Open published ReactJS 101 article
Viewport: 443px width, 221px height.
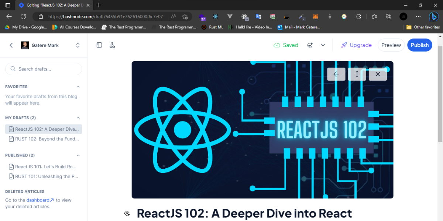click(44, 167)
